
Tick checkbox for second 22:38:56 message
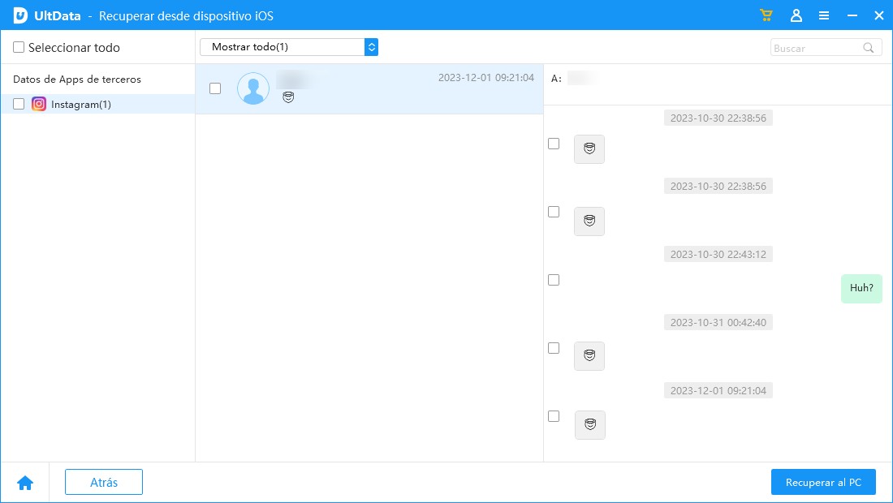(x=554, y=212)
